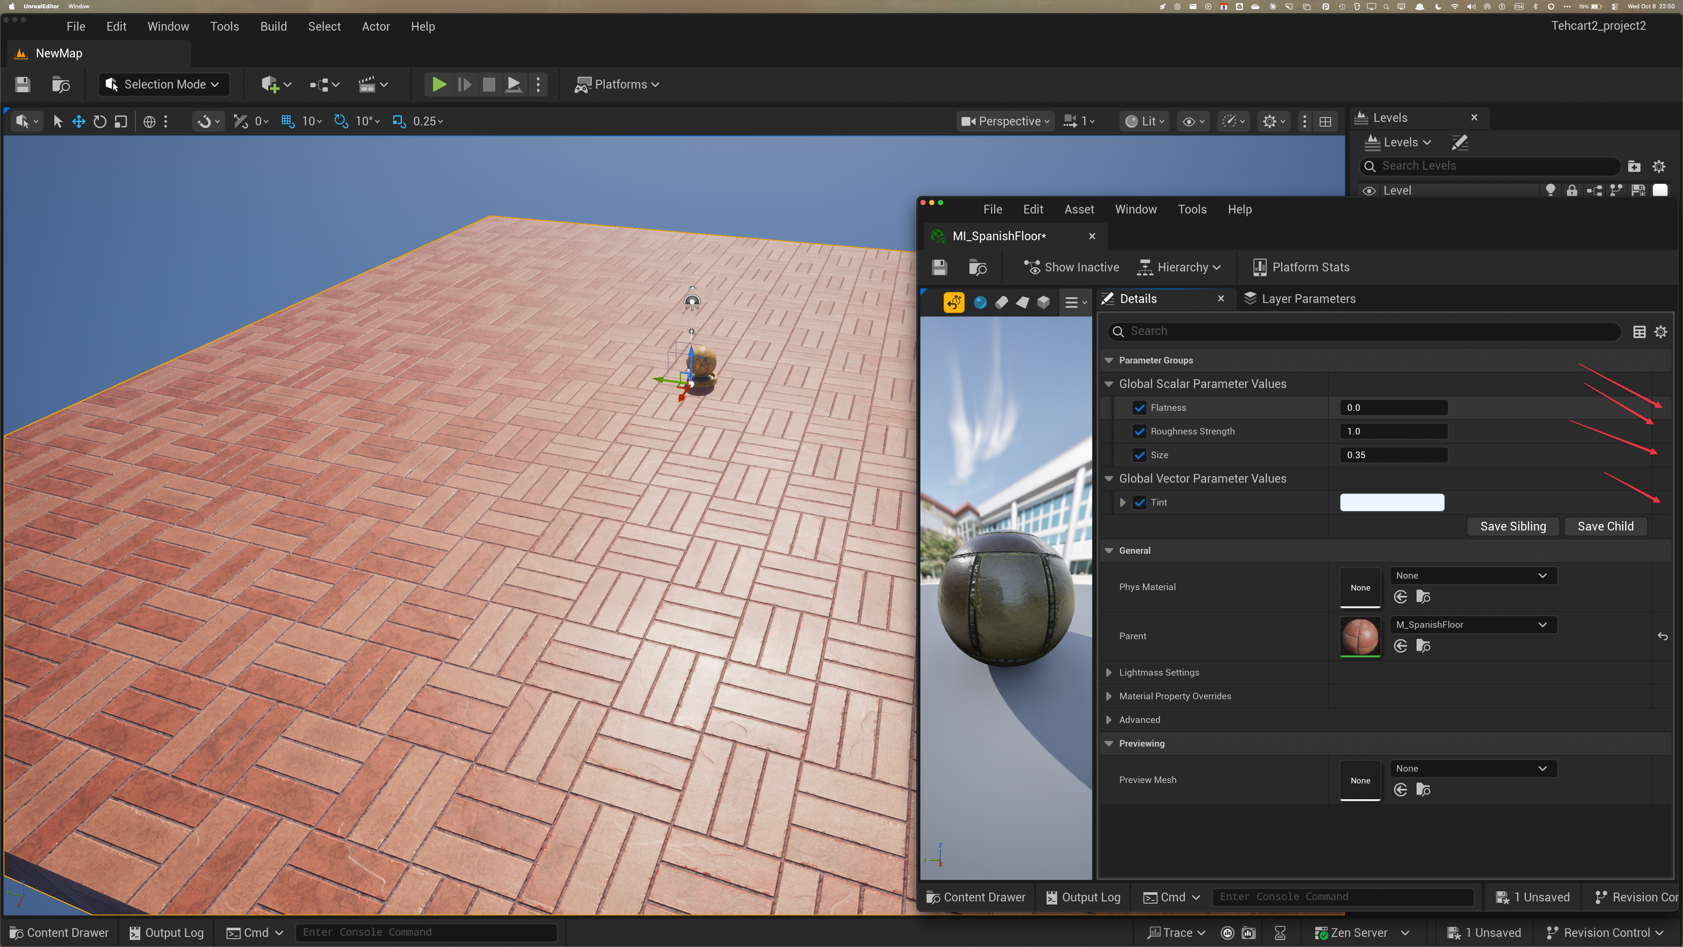This screenshot has height=947, width=1683.
Task: Open Output Log in material editor status bar
Action: (x=1083, y=897)
